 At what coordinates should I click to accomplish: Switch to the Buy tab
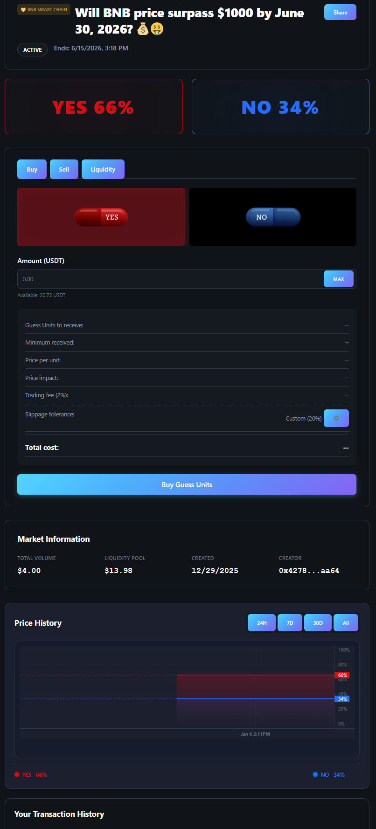(x=32, y=169)
